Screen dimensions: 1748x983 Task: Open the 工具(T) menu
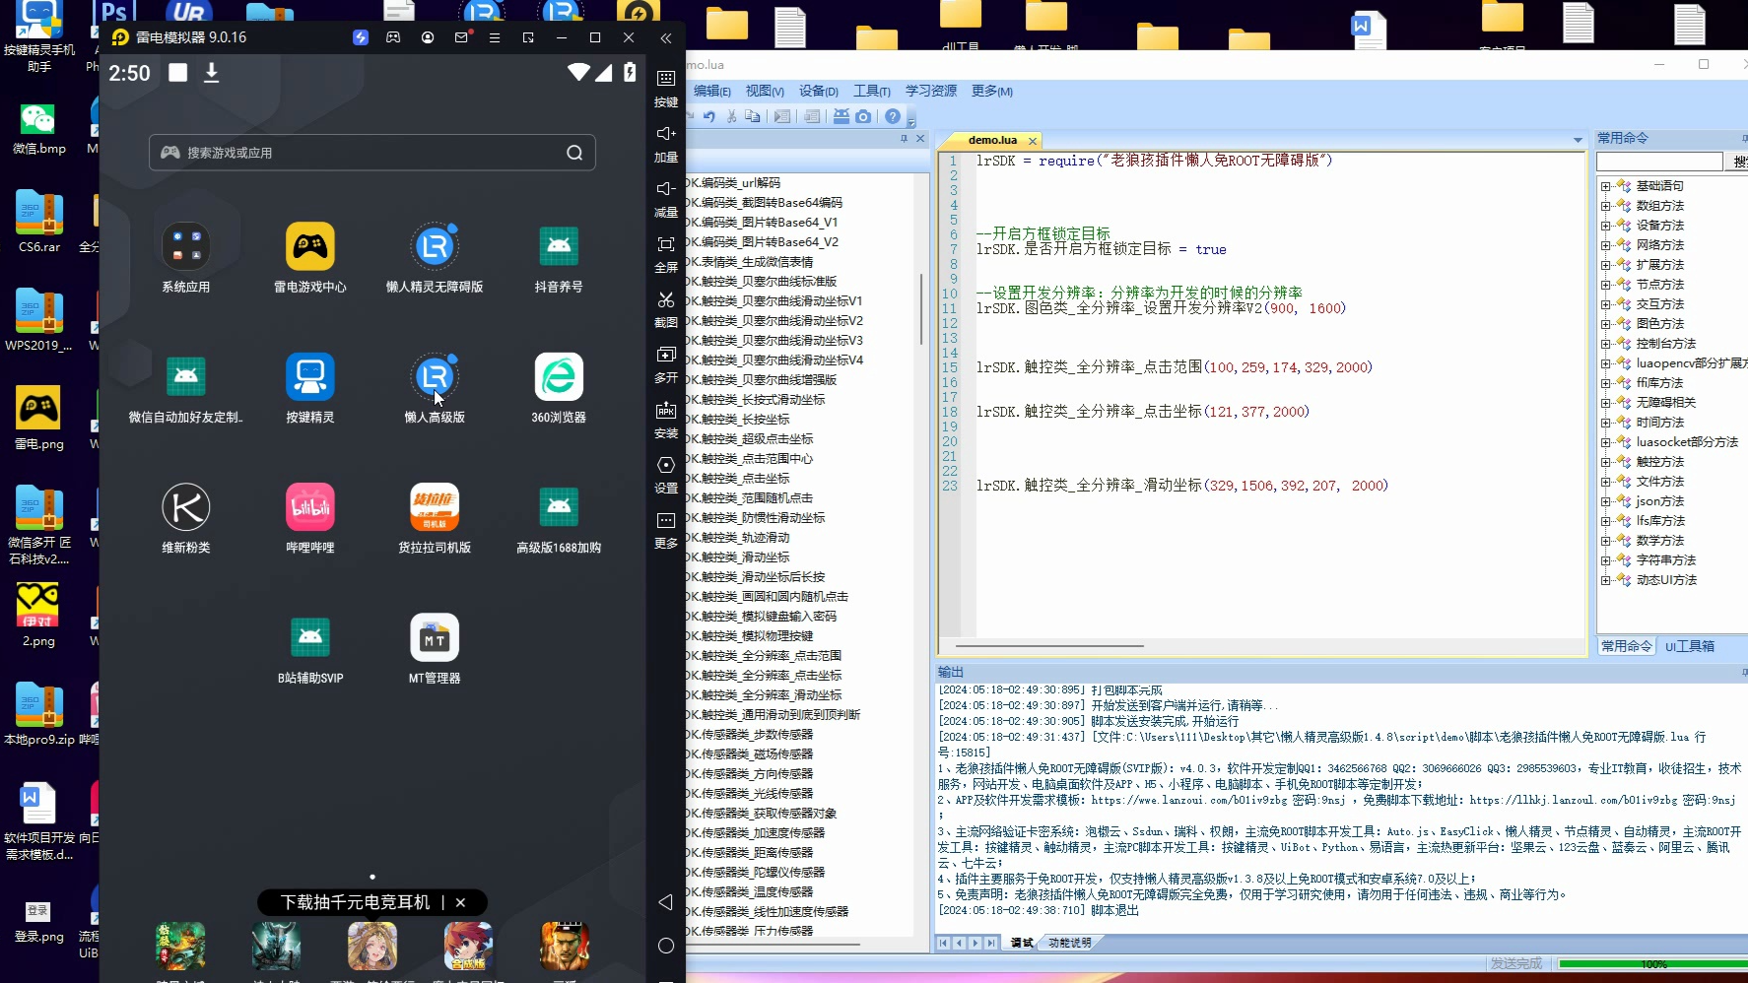[x=872, y=91]
